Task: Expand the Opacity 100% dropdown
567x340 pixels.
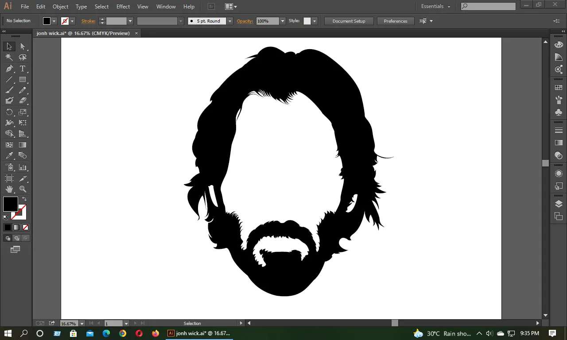Action: [x=283, y=21]
